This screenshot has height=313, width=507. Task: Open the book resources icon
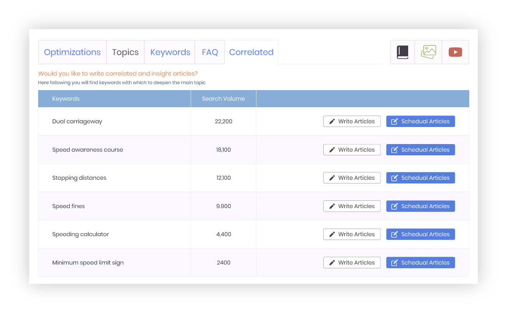point(402,52)
